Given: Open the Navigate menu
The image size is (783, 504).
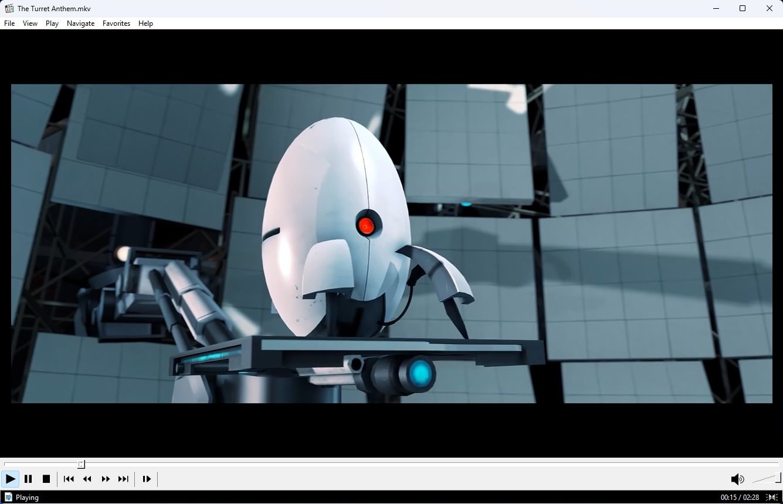Looking at the screenshot, I should [80, 23].
